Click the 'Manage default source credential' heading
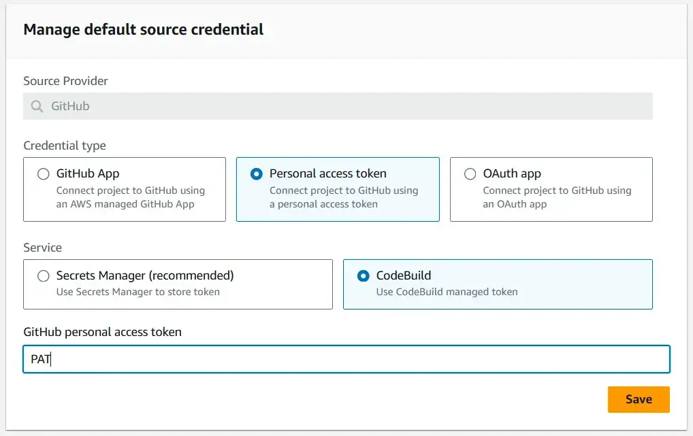 pyautogui.click(x=143, y=30)
